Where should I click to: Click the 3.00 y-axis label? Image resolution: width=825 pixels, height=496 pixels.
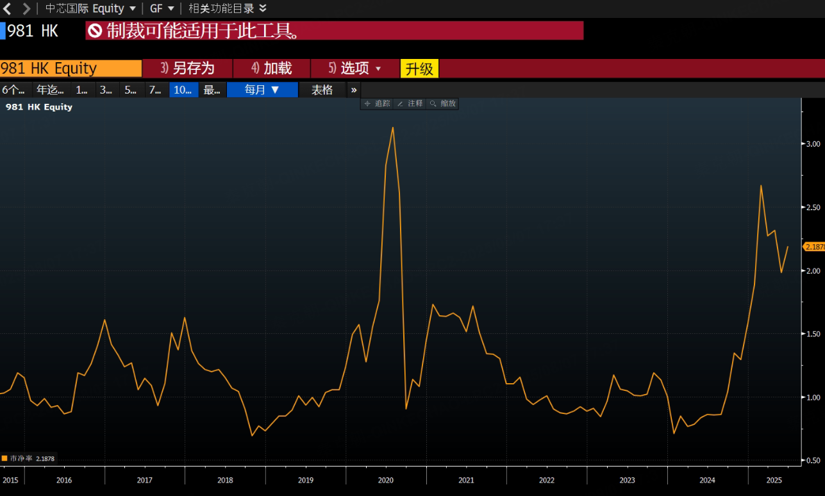click(813, 144)
